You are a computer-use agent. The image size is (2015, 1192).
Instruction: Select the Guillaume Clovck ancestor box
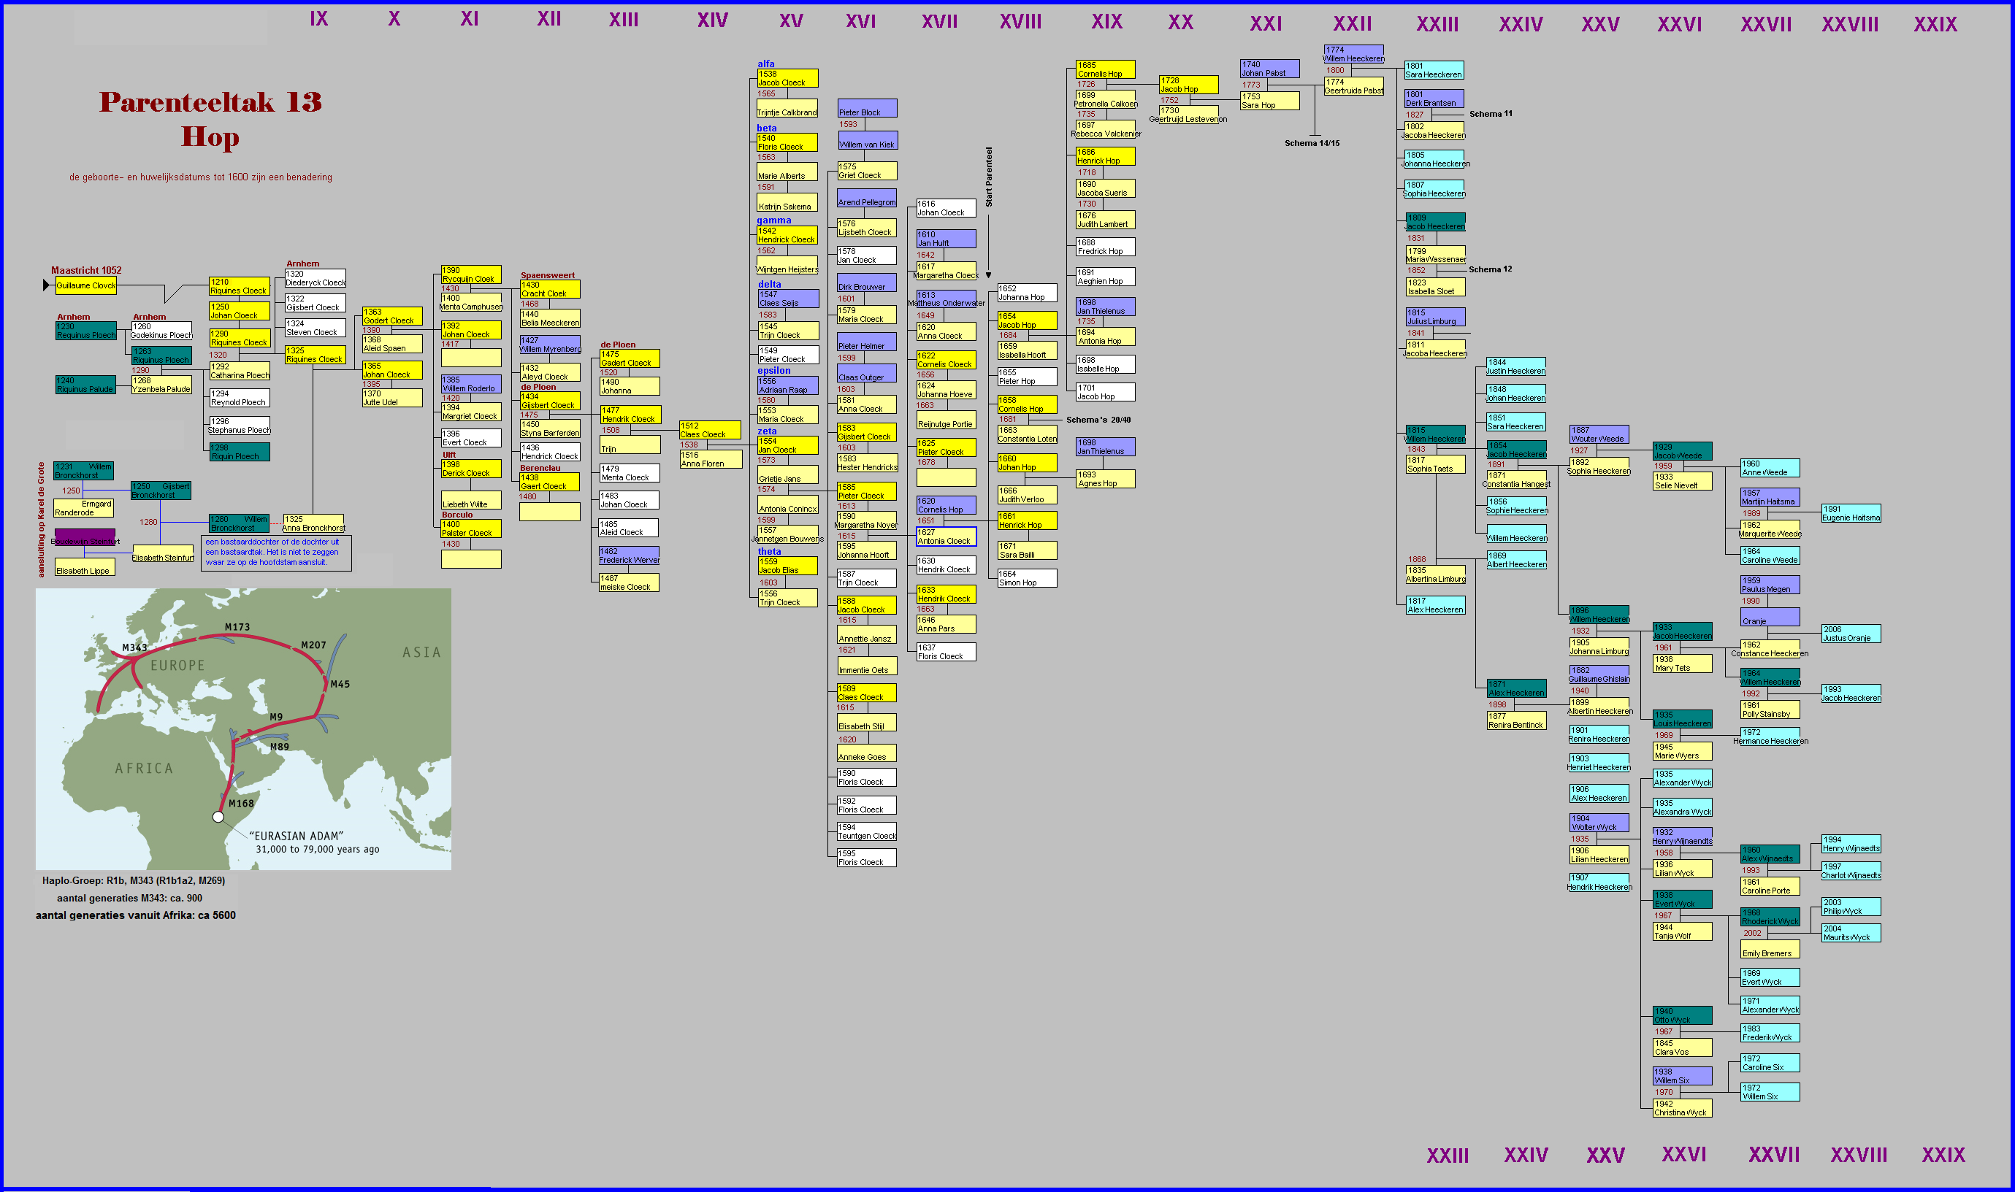pos(86,285)
